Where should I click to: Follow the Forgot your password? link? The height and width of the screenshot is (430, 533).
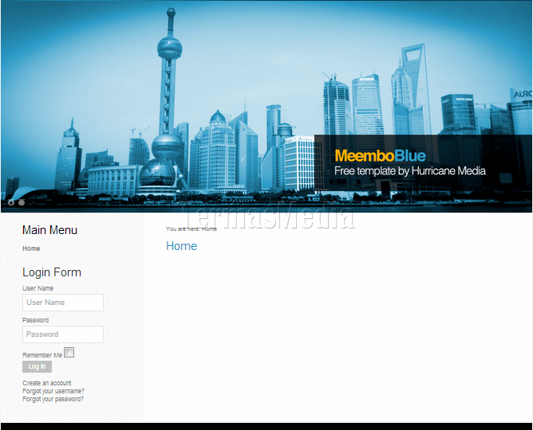(x=53, y=399)
